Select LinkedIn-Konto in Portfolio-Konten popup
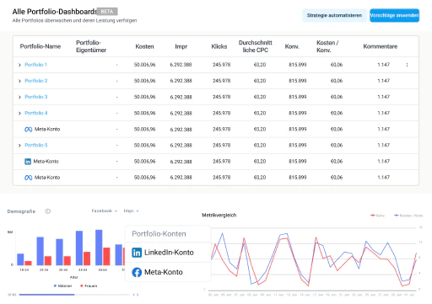Image resolution: width=432 pixels, height=304 pixels. [x=168, y=253]
